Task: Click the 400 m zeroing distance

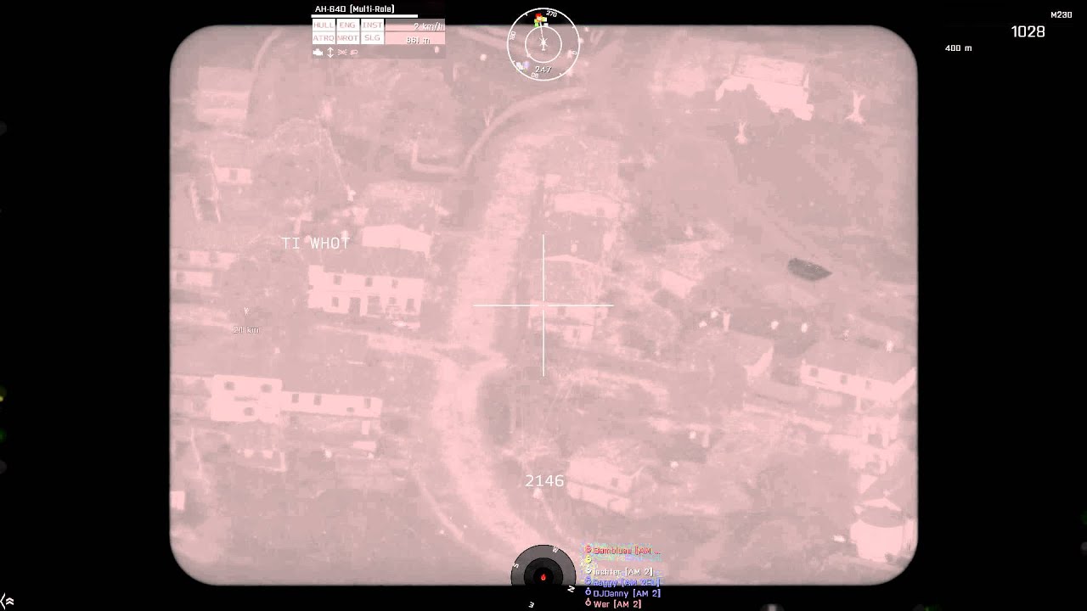Action: pos(958,48)
